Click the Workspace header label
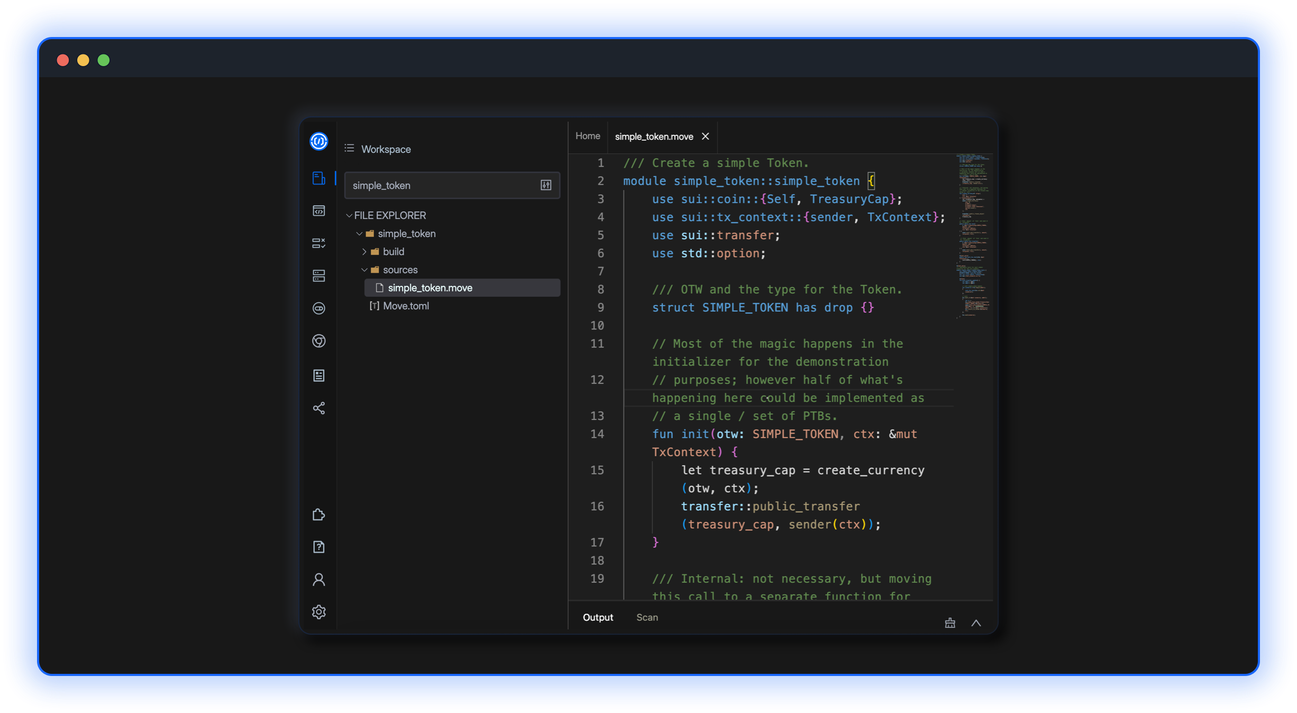The image size is (1297, 713). click(x=386, y=149)
